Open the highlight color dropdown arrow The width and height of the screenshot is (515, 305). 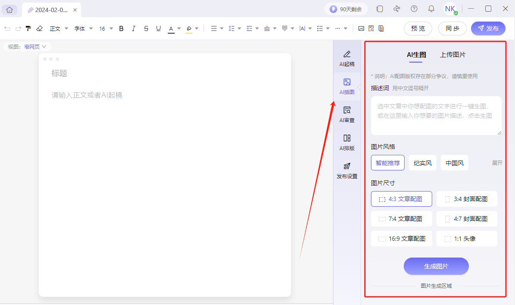(x=197, y=28)
